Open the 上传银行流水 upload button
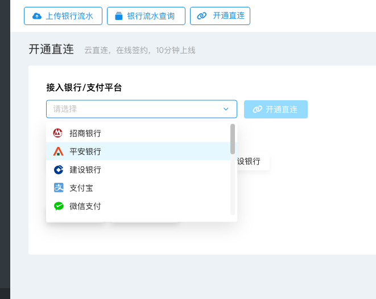The width and height of the screenshot is (376, 299). click(63, 16)
